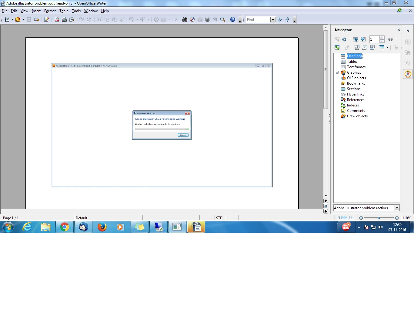
Task: Click the Navigation circle icon in Navigator
Action: point(344,39)
